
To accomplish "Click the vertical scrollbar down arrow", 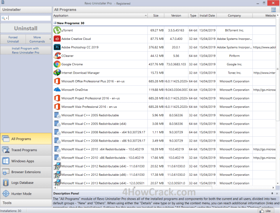I will click(x=278, y=183).
